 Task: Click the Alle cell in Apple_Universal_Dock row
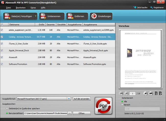(58, 51)
